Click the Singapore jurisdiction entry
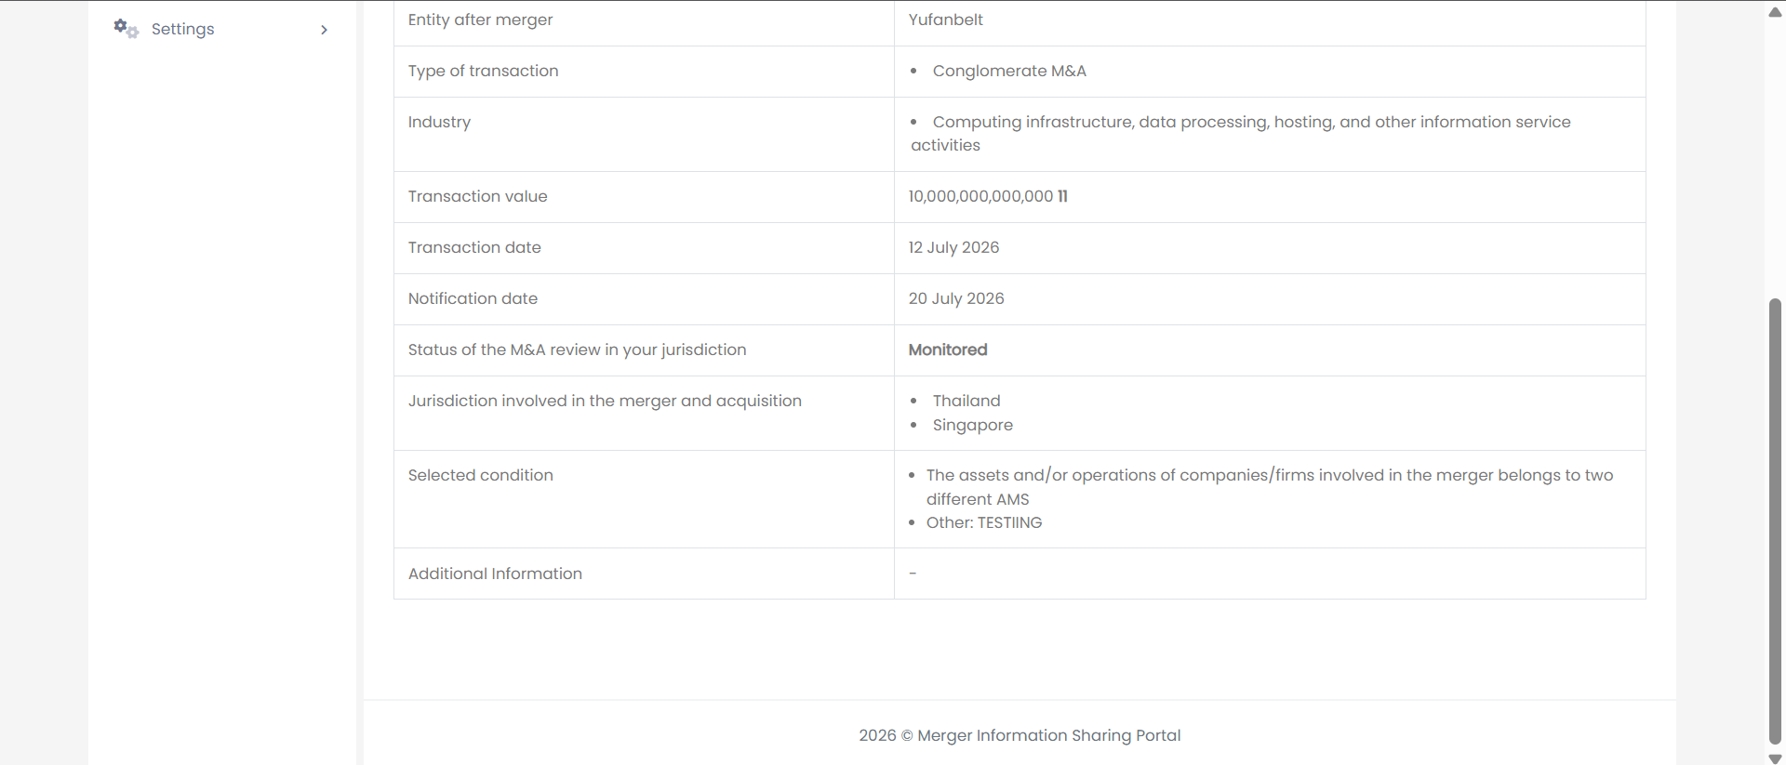 pyautogui.click(x=973, y=426)
